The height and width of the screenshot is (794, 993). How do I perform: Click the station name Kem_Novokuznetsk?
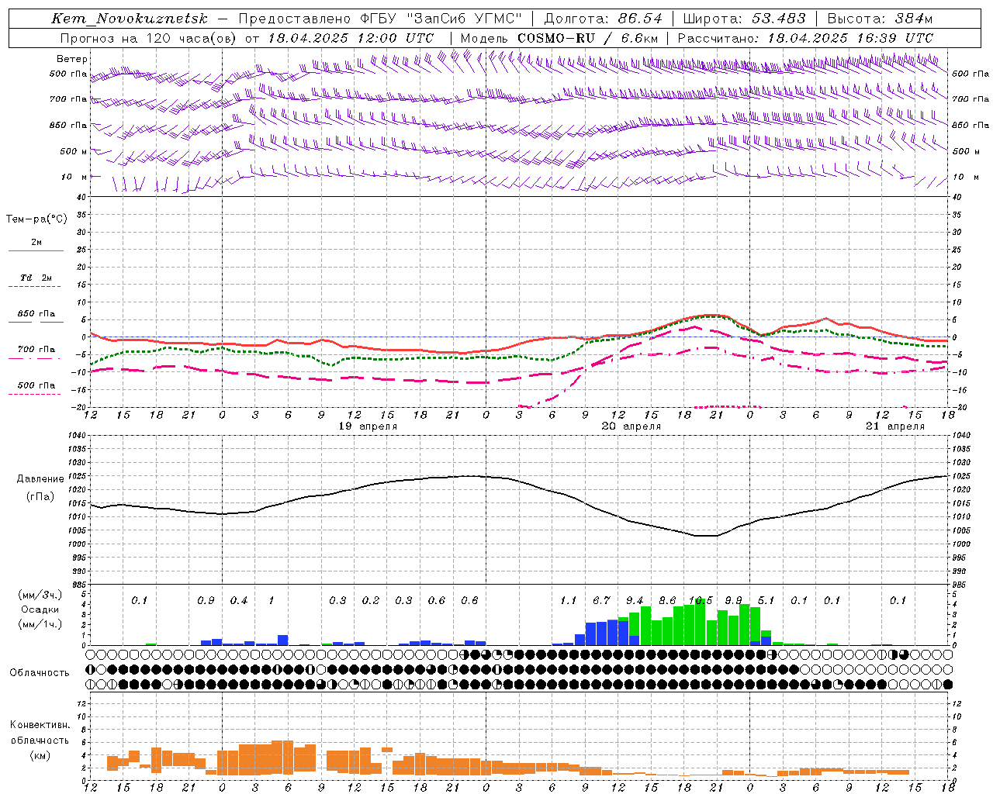pyautogui.click(x=130, y=19)
